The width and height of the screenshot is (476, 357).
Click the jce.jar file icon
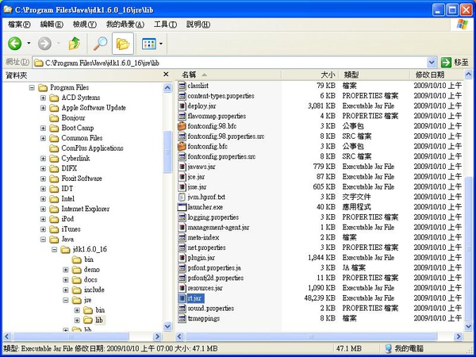[182, 177]
